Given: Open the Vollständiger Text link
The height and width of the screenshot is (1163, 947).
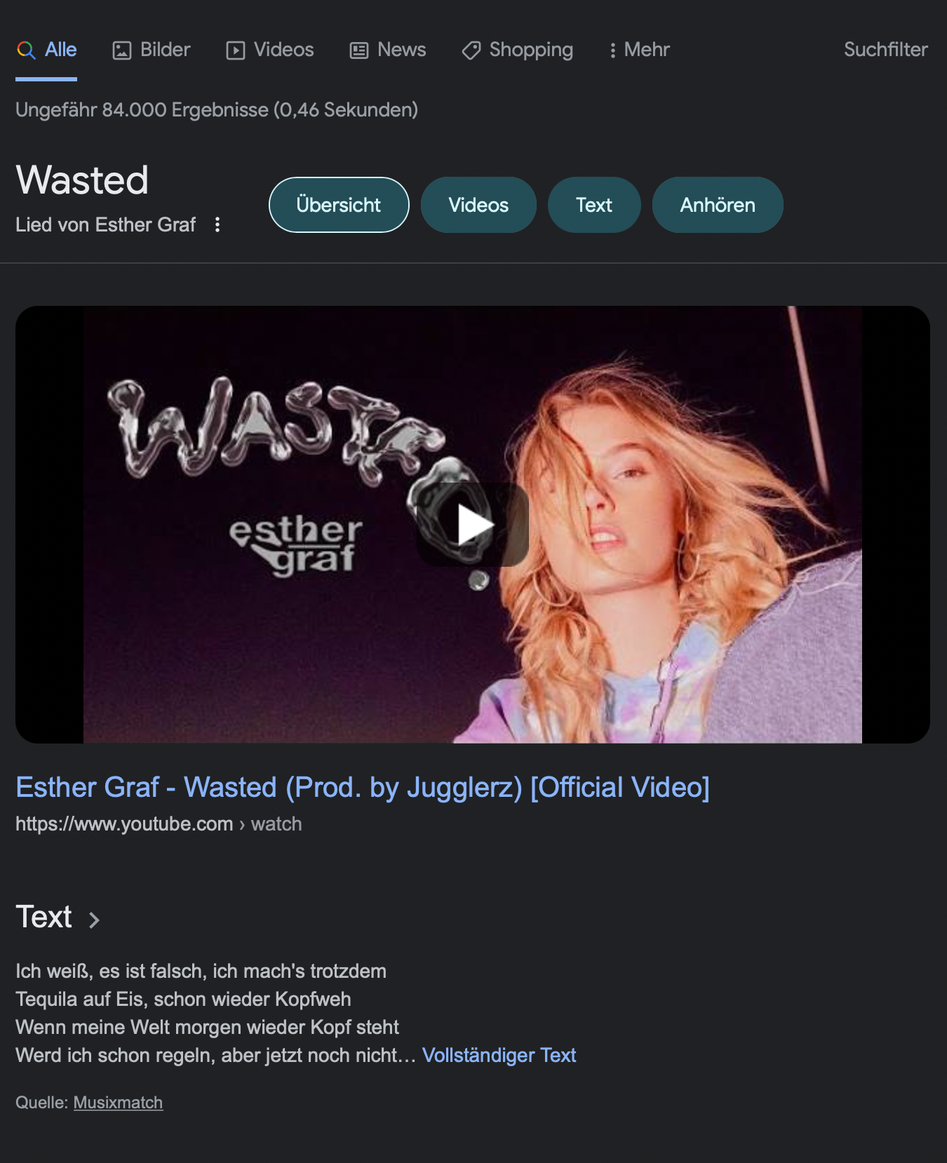Looking at the screenshot, I should (499, 1055).
